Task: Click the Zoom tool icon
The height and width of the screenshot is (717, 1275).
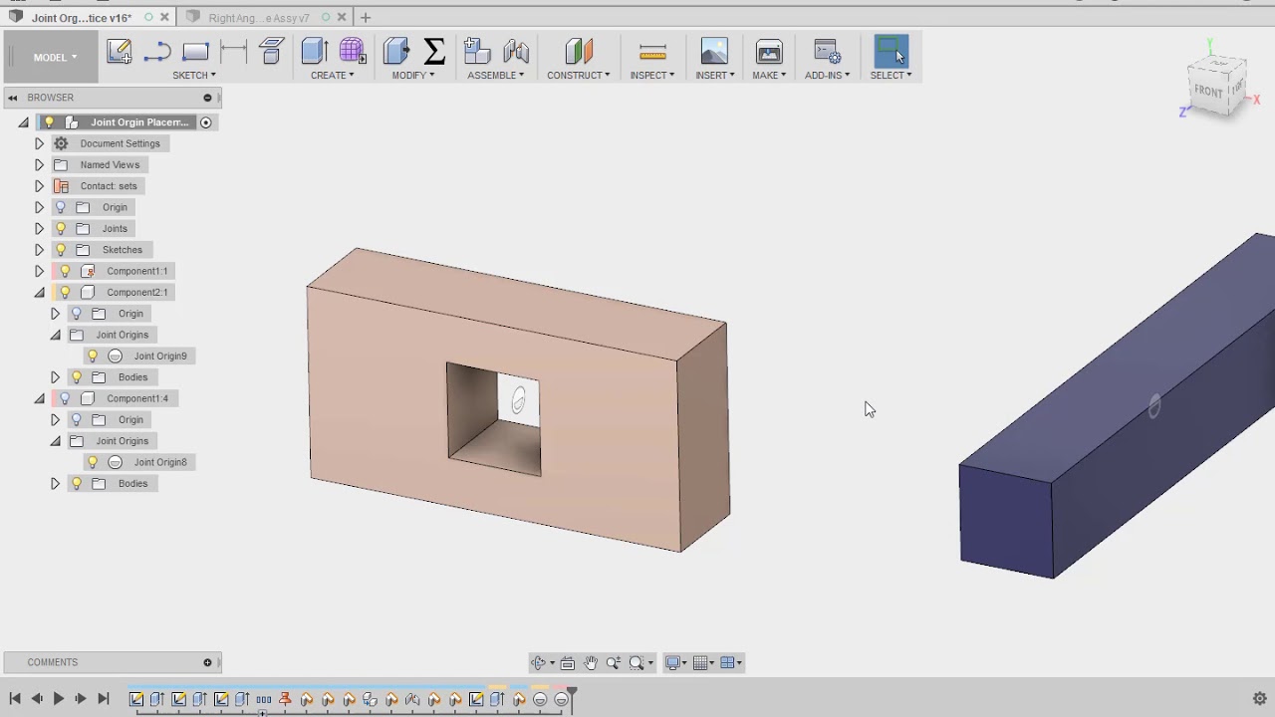Action: 614,663
